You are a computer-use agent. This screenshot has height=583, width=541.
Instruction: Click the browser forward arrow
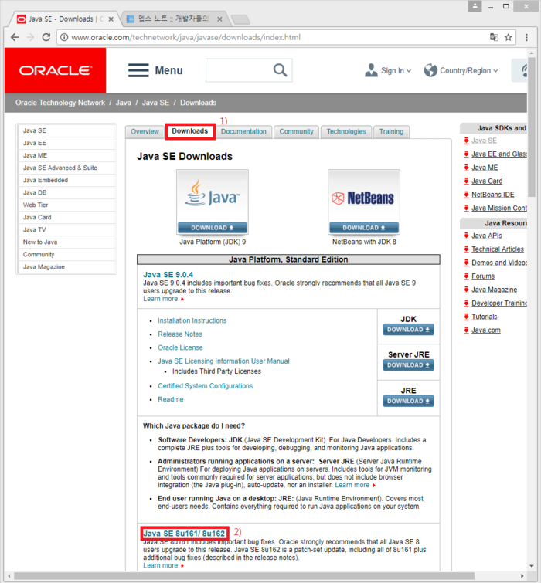tap(30, 37)
